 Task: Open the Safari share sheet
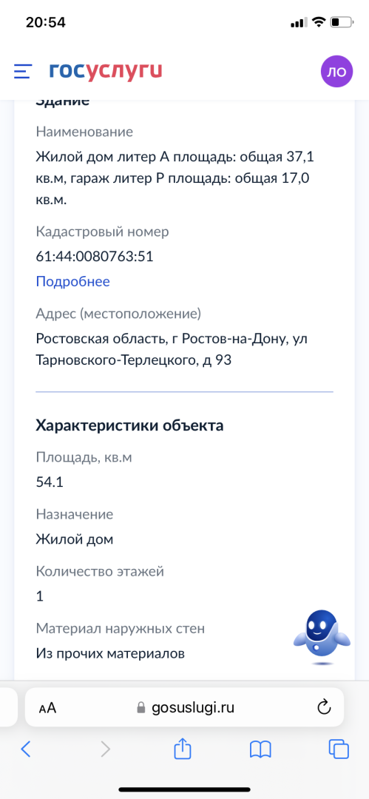183,748
